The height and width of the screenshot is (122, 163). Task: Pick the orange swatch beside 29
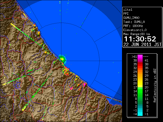pyautogui.click(x=140, y=72)
